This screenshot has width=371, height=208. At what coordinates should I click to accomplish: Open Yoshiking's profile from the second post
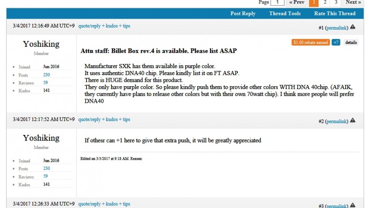(41, 138)
